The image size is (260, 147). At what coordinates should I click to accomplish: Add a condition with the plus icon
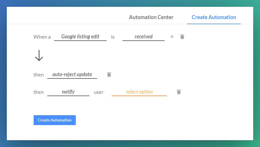(172, 37)
